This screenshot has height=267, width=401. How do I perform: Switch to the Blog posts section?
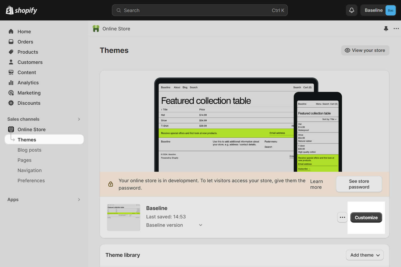pyautogui.click(x=29, y=150)
